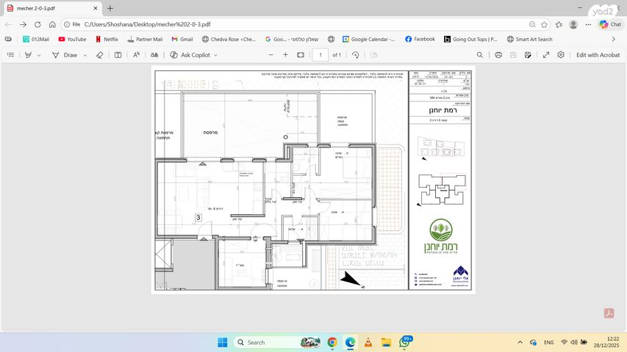Open the Gmail bookmark
Viewport: 627px width, 352px height.
182,39
